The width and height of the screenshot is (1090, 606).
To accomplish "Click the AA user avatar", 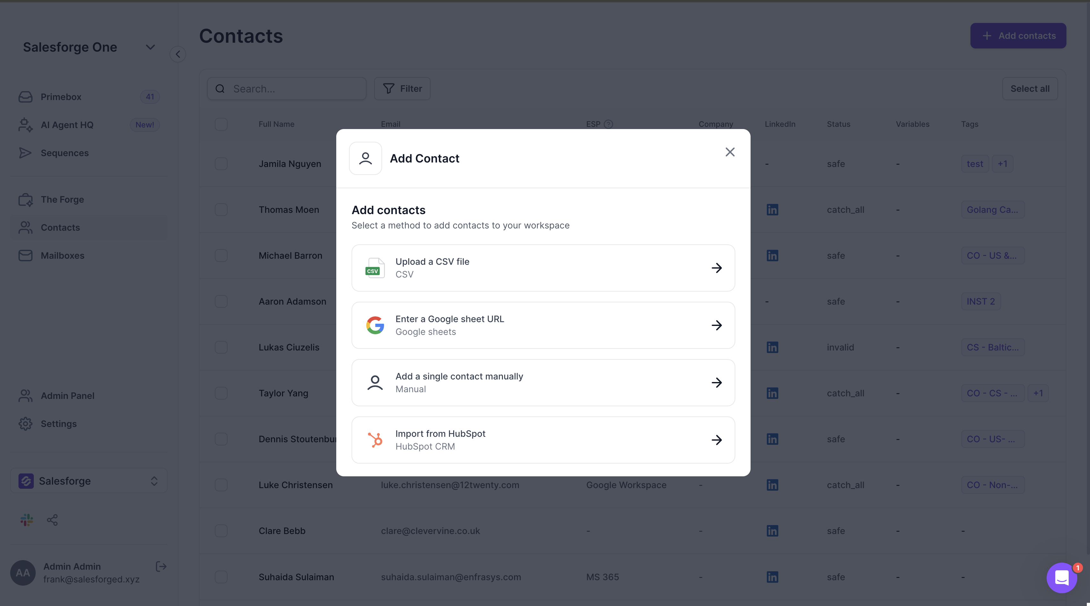I will coord(22,573).
